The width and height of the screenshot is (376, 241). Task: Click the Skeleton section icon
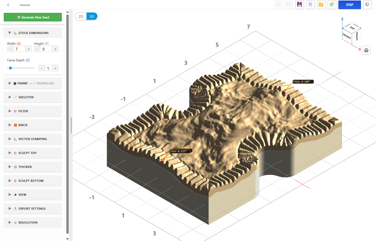pos(15,97)
